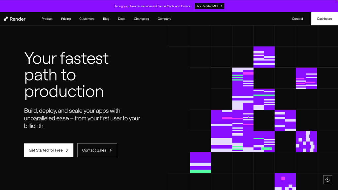Click the "Your fastest path to production" heading
338x190 pixels.
pos(66,75)
